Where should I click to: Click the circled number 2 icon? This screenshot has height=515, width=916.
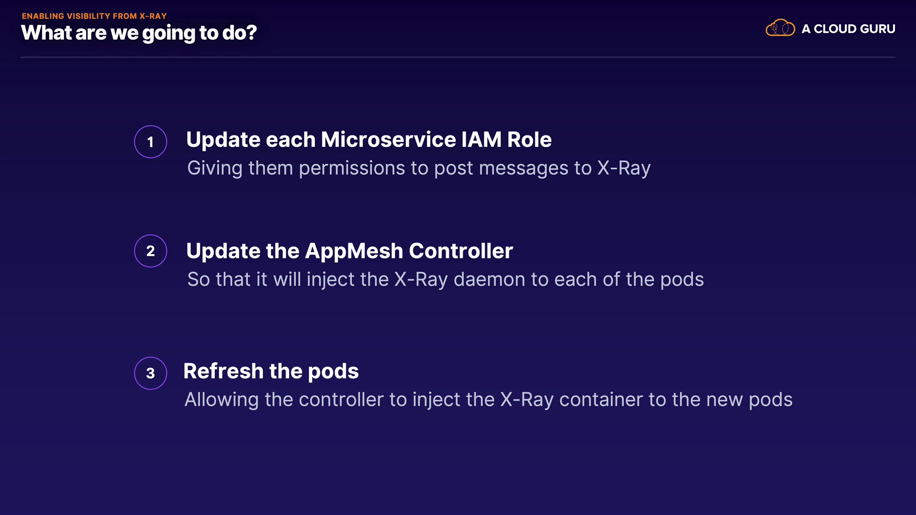(x=150, y=251)
